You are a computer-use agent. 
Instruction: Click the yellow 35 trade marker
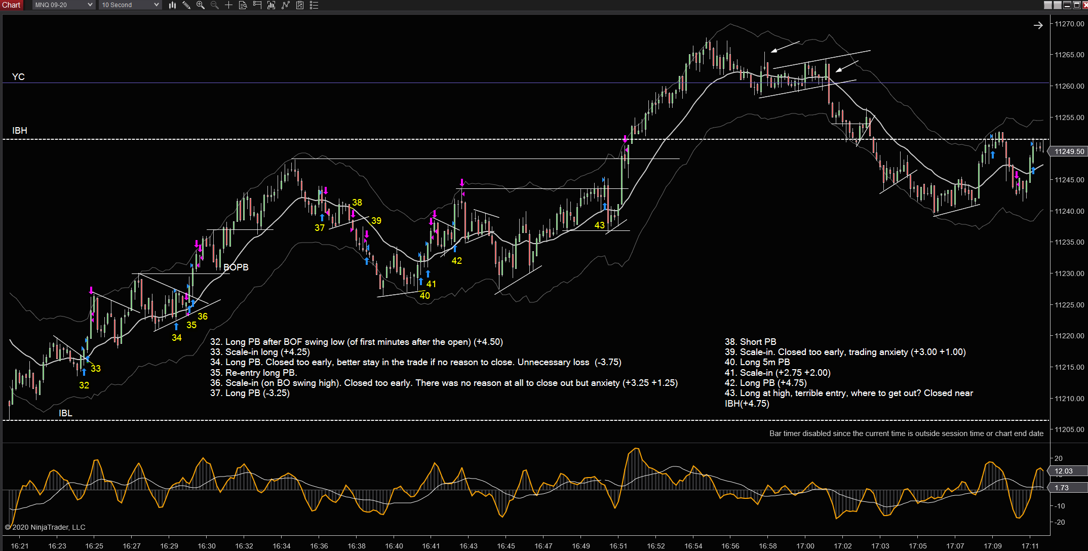click(x=191, y=325)
